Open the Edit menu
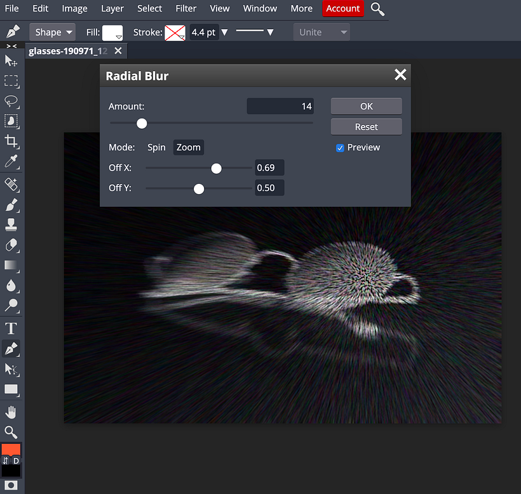The image size is (521, 494). coord(40,8)
